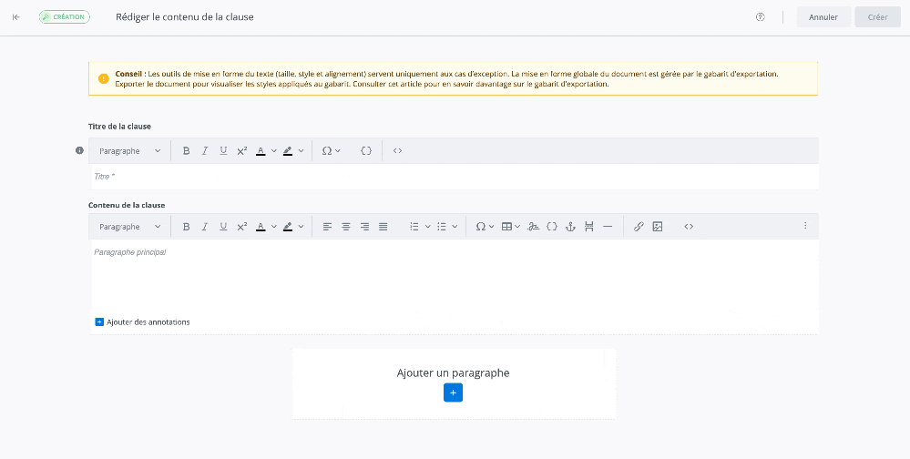910x459 pixels.
Task: Open the three-dot more options menu
Action: [805, 226]
